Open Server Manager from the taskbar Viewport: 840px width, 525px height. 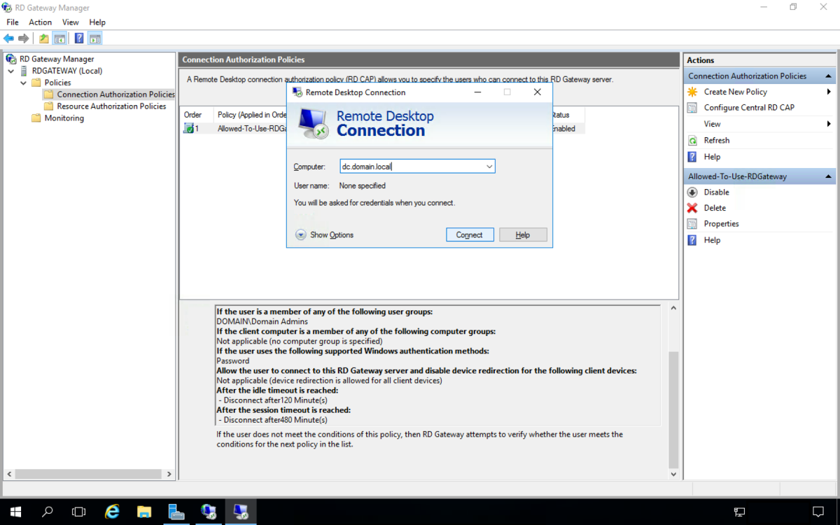coord(176,512)
